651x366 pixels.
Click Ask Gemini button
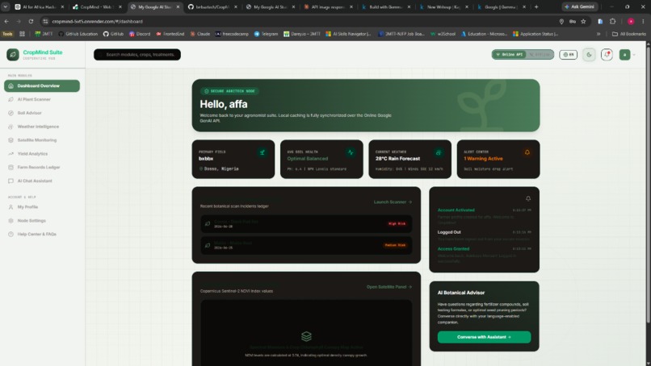580,7
